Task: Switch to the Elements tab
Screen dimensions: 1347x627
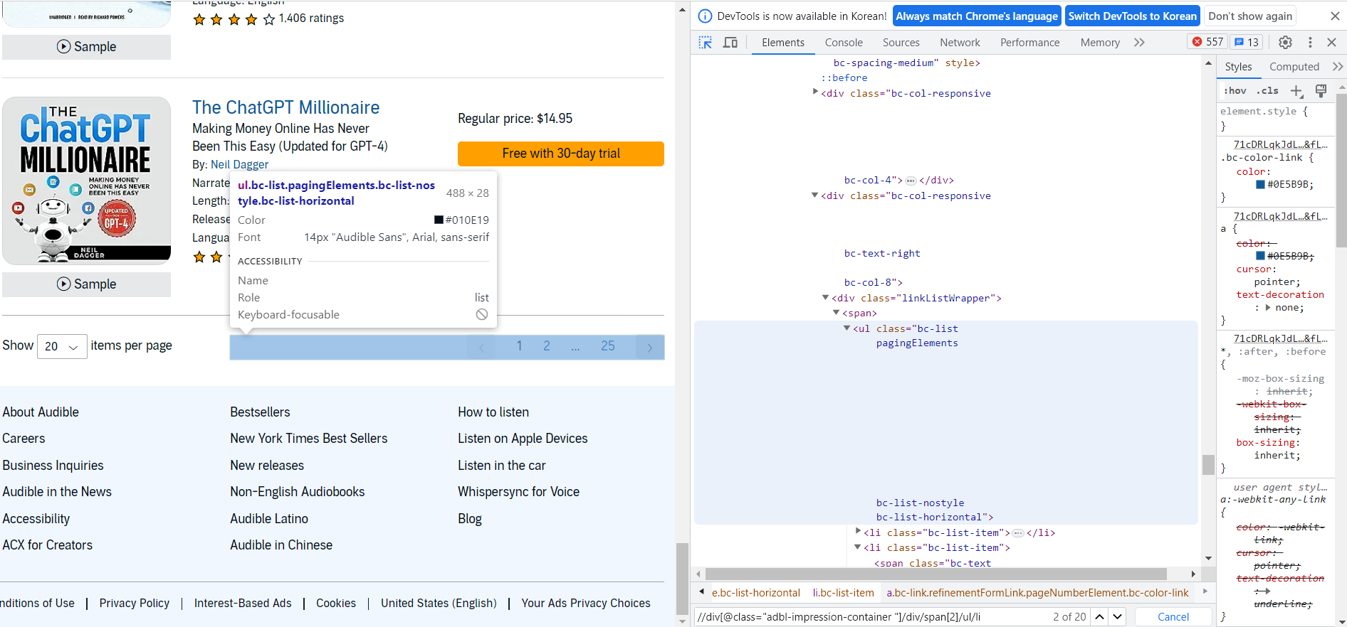Action: click(x=783, y=43)
